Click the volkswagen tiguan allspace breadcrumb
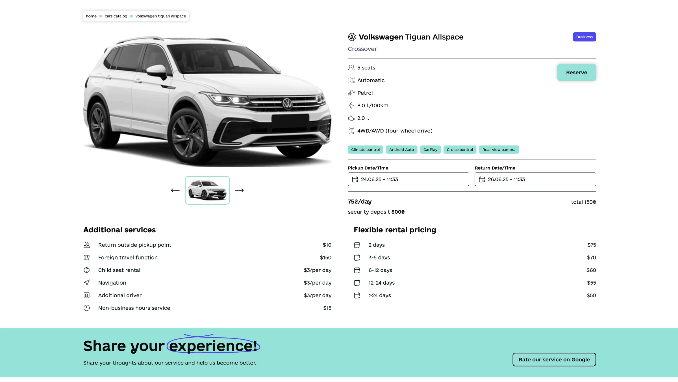 click(160, 16)
